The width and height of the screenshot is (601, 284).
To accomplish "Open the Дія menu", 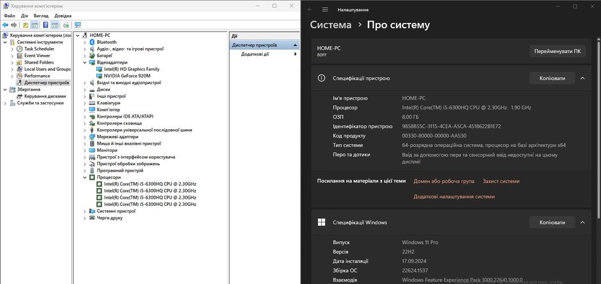I will pos(25,16).
